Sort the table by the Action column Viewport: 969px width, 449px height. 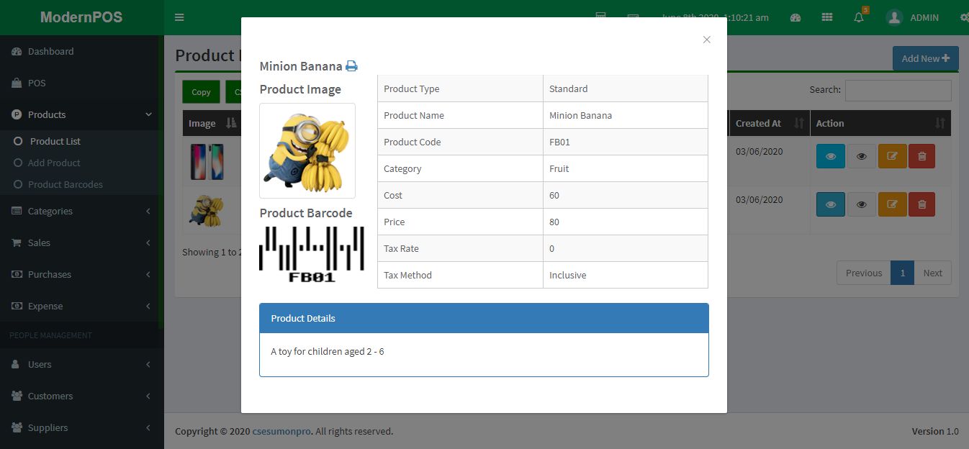[x=880, y=124]
